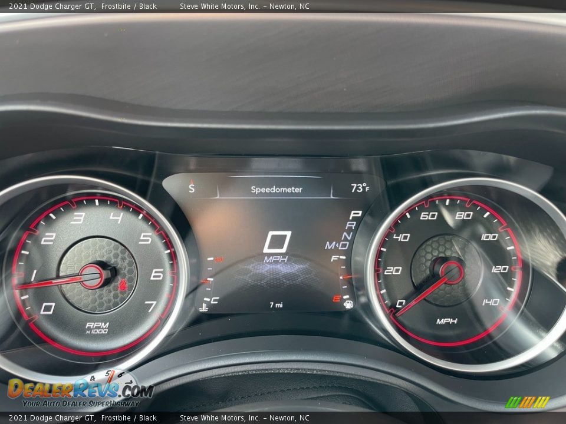Viewport: 566px width, 424px height.
Task: Click the digital speed readout 0
Action: [277, 242]
